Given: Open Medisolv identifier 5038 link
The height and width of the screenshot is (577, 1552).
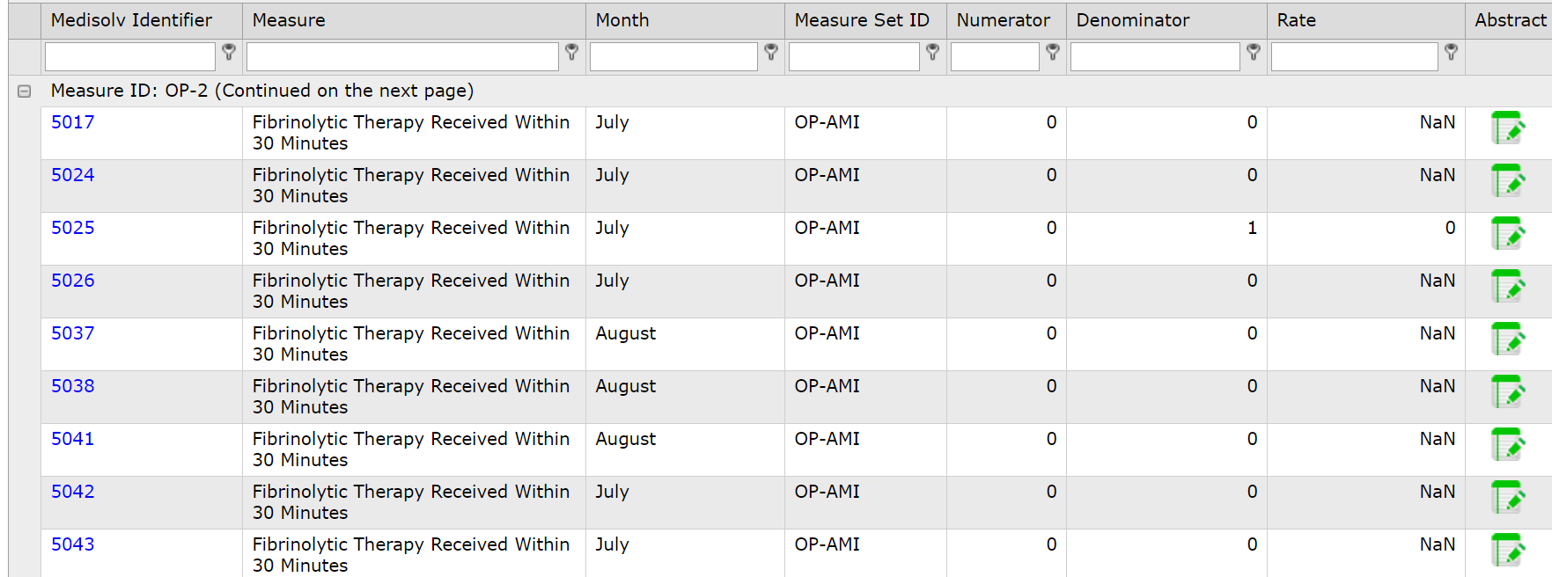Looking at the screenshot, I should pyautogui.click(x=72, y=386).
